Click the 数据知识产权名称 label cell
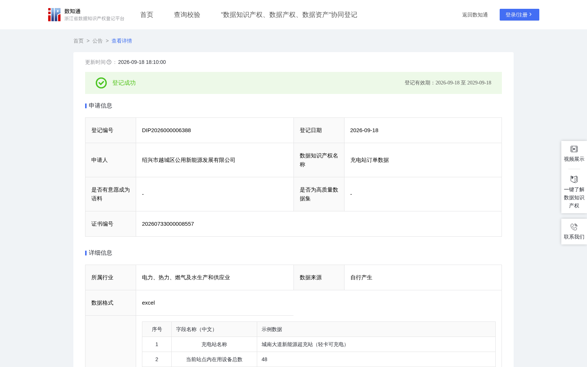Viewport: 587px width, 367px height. pyautogui.click(x=319, y=160)
